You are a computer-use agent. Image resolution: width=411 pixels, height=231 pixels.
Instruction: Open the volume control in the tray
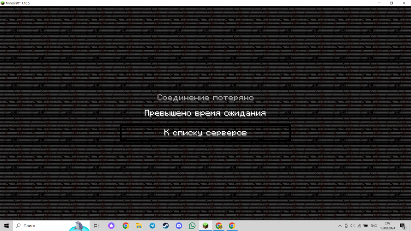click(x=353, y=226)
